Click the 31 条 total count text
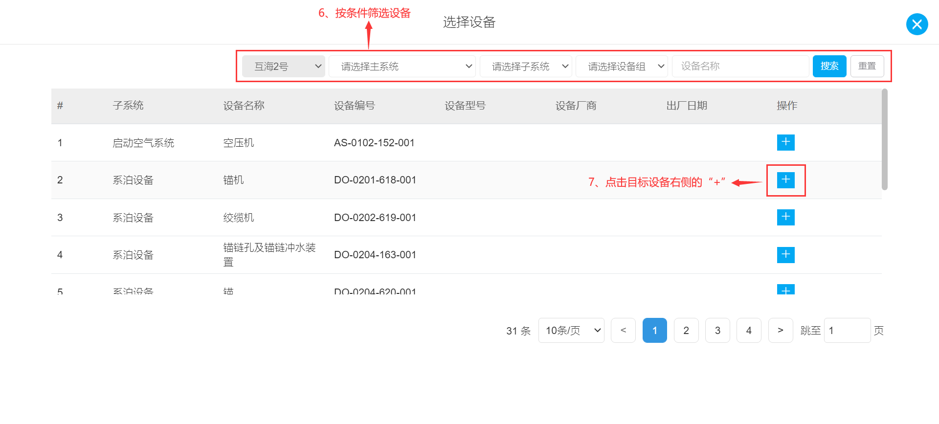This screenshot has height=424, width=939. point(518,331)
